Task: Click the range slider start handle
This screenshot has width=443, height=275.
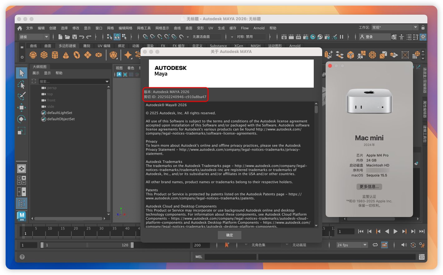Action: [42, 245]
